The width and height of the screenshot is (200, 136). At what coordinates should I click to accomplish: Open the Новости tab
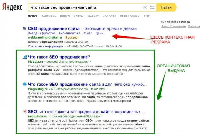click(109, 16)
